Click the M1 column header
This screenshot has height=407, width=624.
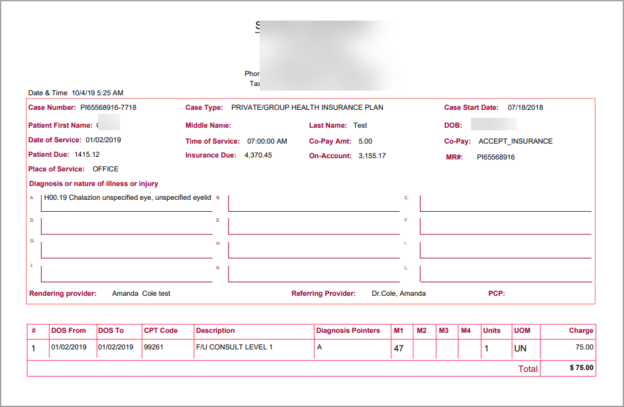(x=398, y=330)
